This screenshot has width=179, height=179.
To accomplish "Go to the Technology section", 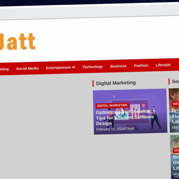I will tap(93, 67).
